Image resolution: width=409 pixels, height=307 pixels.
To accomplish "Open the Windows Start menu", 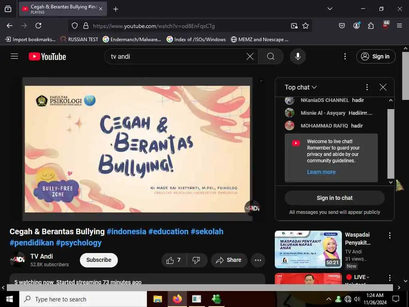I will click(x=10, y=299).
